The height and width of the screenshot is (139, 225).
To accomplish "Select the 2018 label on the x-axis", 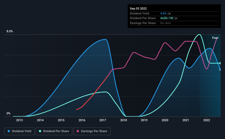I will 124,120.
